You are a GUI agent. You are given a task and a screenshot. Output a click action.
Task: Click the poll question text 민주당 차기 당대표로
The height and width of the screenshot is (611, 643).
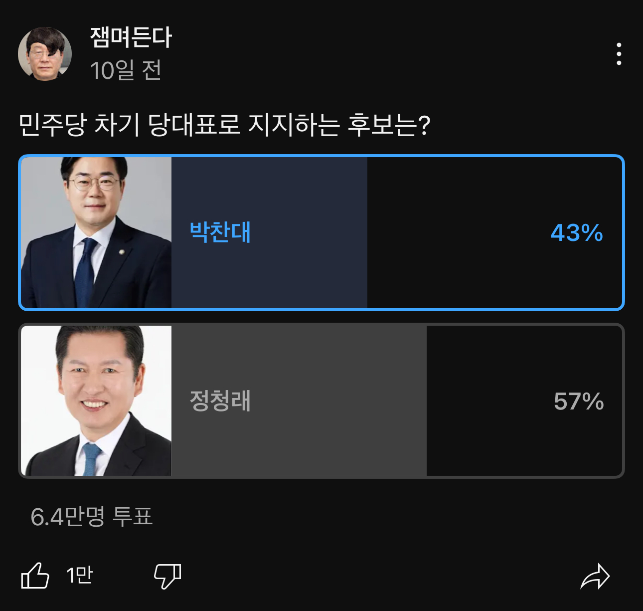click(224, 125)
